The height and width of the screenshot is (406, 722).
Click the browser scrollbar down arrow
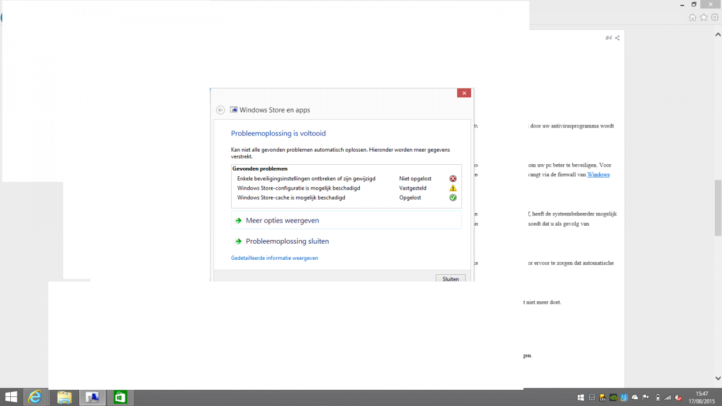pyautogui.click(x=718, y=377)
